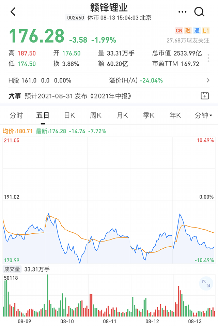Tap the search magnifier icon
Viewport: 218px width, 326px height.
coord(199,12)
